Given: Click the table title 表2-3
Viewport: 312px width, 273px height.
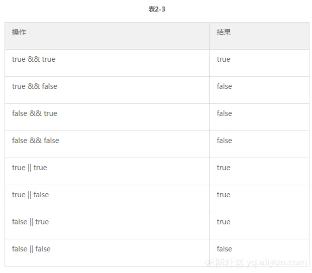Looking at the screenshot, I should pyautogui.click(x=157, y=9).
